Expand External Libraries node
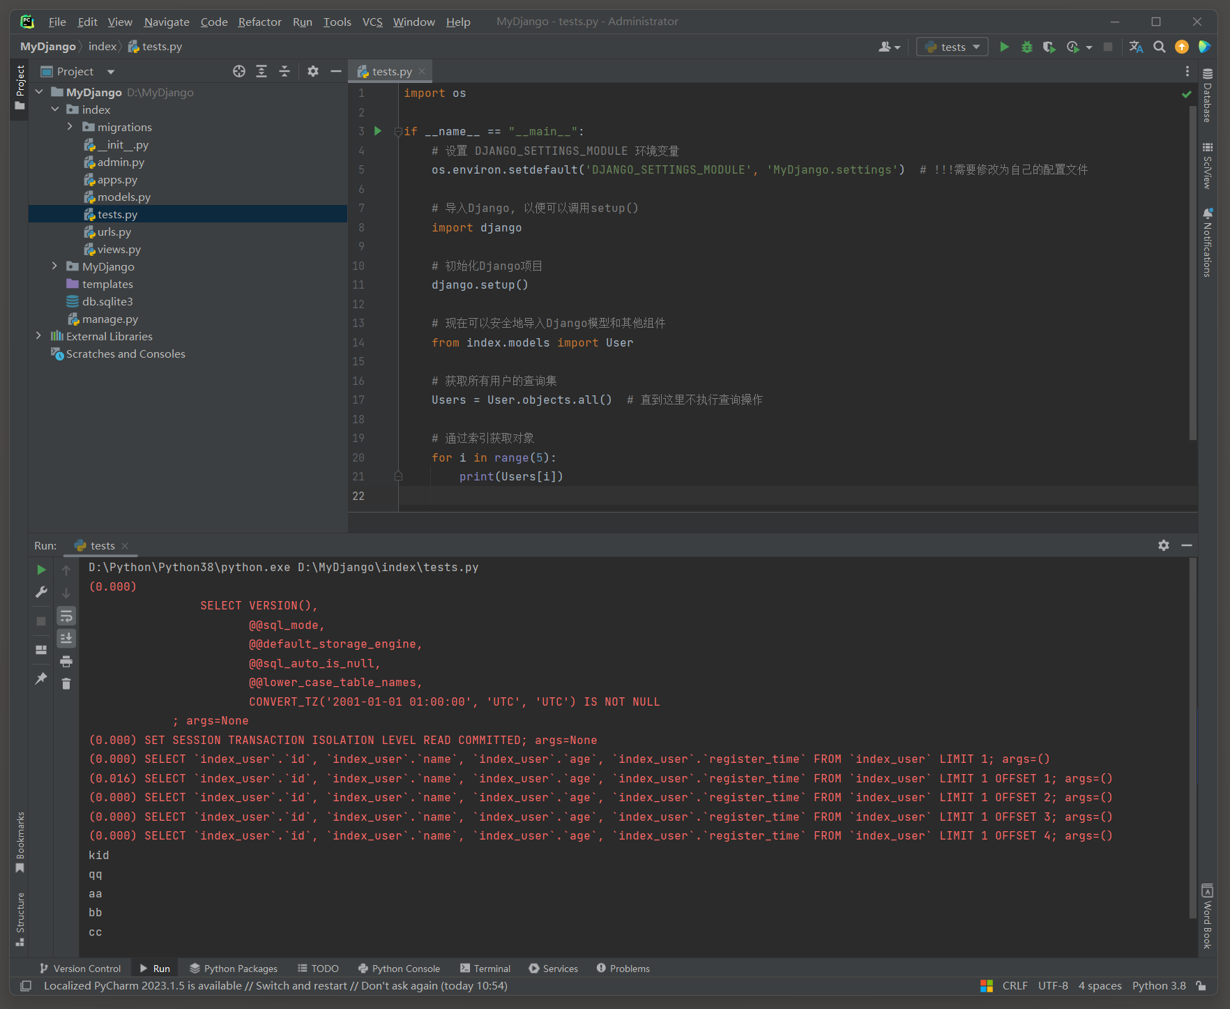Screen dimensions: 1230x1009 (39, 336)
